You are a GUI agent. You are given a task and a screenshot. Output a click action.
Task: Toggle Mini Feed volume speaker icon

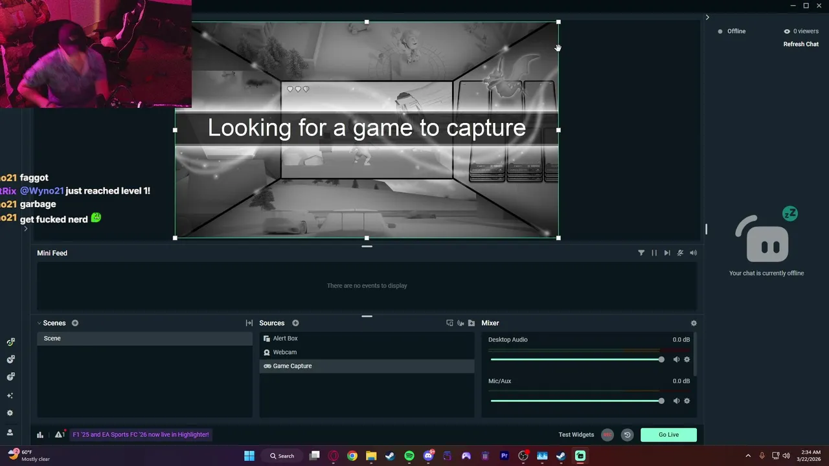point(694,253)
